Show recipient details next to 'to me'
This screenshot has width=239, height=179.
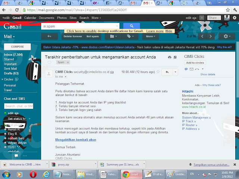point(66,77)
